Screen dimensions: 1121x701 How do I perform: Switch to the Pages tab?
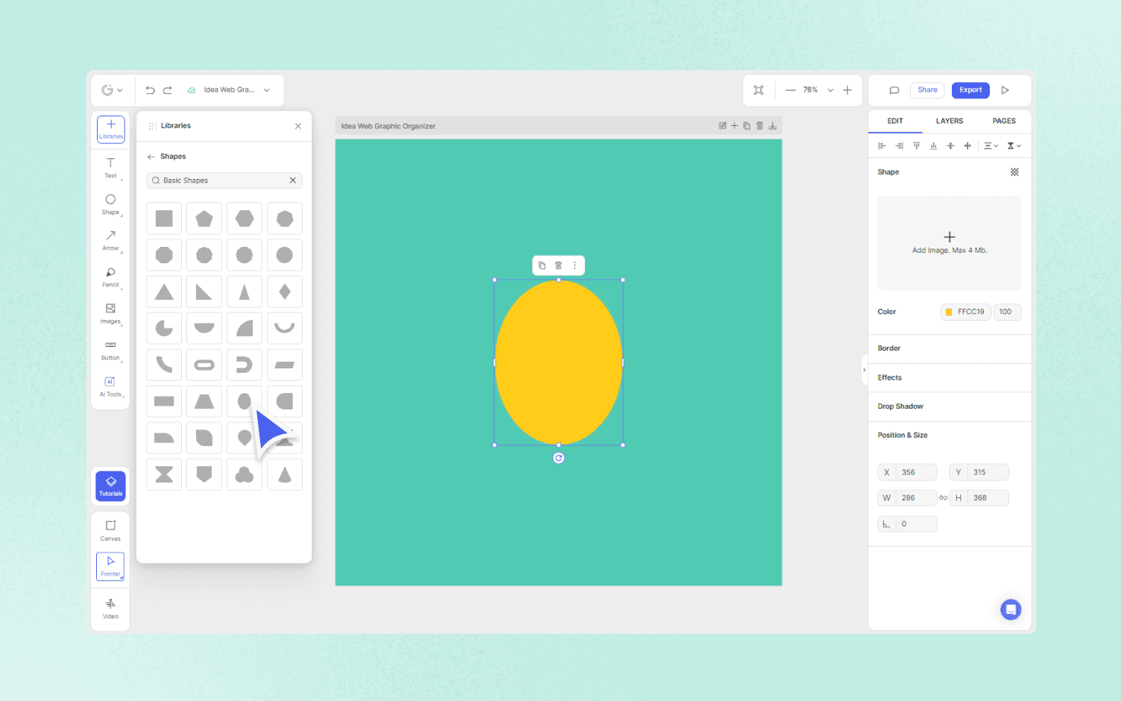1004,121
